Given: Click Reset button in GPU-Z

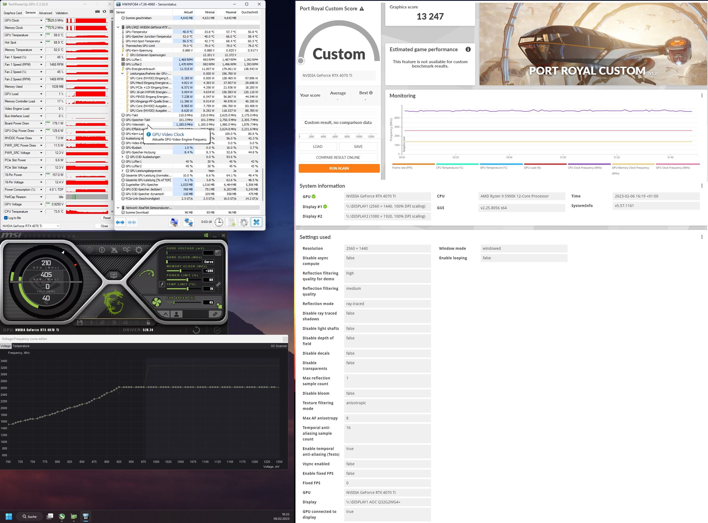Looking at the screenshot, I should coord(107,218).
